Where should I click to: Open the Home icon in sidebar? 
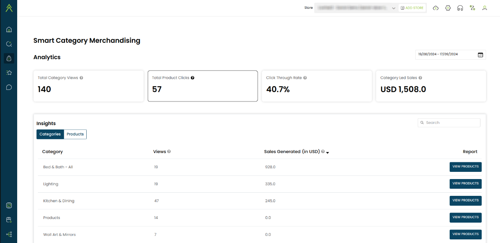tap(9, 30)
